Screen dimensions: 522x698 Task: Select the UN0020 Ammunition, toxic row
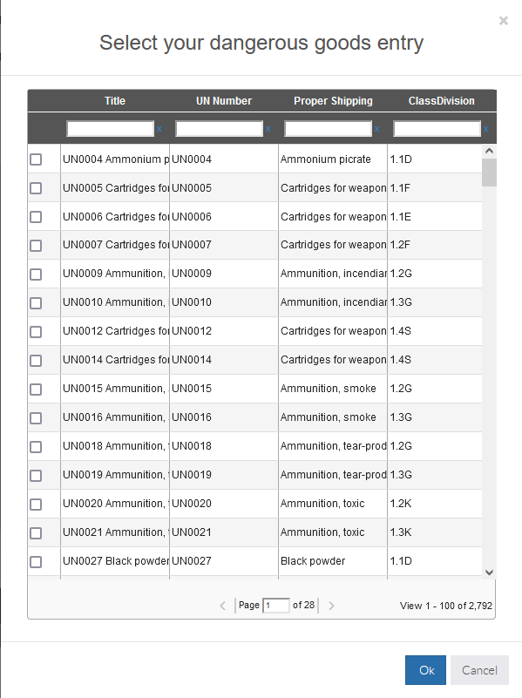click(255, 504)
